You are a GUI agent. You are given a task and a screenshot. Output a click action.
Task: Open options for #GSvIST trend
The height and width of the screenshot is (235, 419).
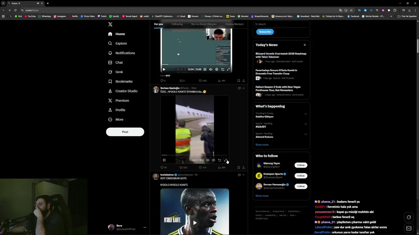(x=306, y=124)
